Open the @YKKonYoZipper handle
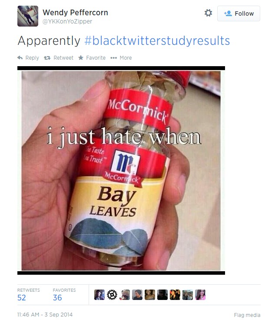 point(67,21)
